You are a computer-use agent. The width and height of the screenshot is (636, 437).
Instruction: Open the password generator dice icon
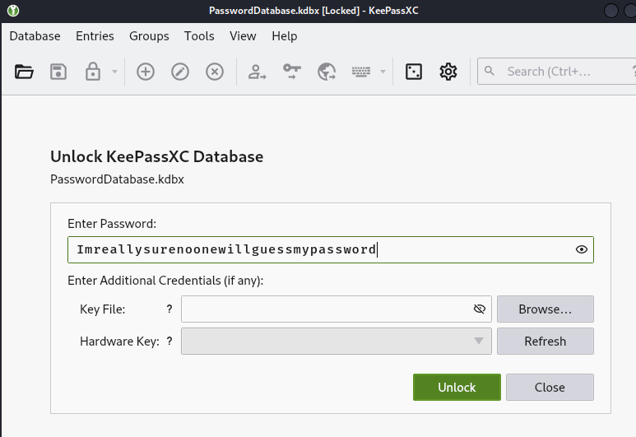point(414,72)
